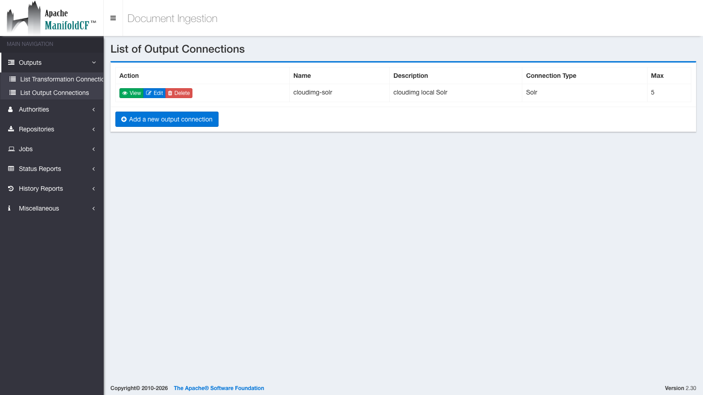Image resolution: width=703 pixels, height=395 pixels.
Task: Open The Apache Software Foundation link
Action: click(x=219, y=388)
